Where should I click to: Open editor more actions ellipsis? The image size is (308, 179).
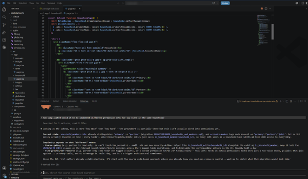tap(270, 9)
